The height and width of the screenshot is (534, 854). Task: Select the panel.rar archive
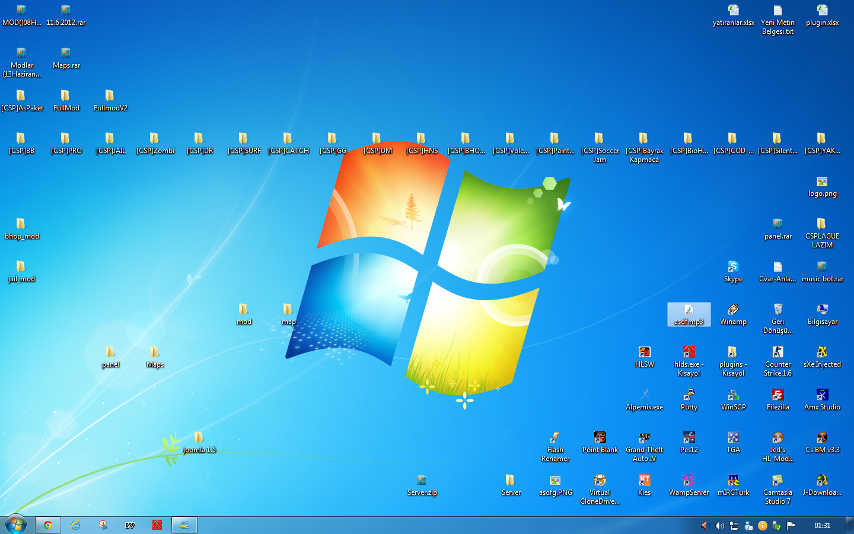[778, 228]
